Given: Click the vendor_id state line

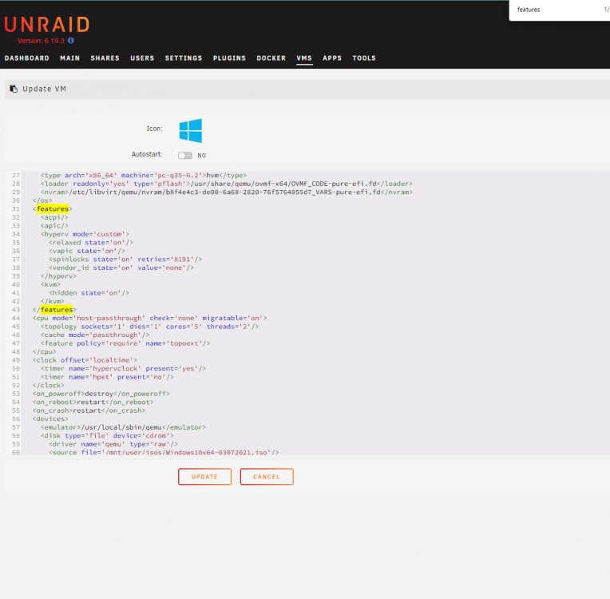Looking at the screenshot, I should click(121, 268).
